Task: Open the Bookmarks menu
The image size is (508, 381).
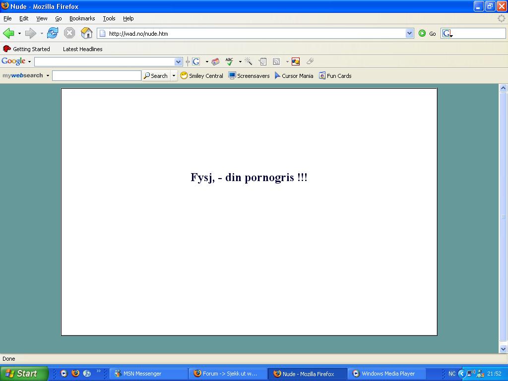Action: 82,18
